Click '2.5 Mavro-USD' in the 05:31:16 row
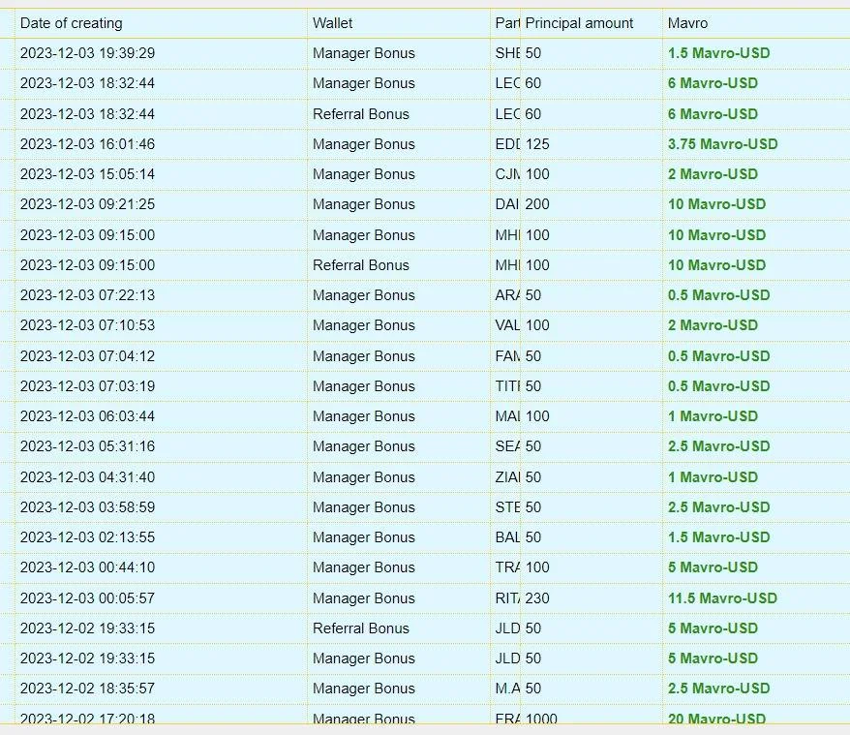The height and width of the screenshot is (735, 850). coord(718,445)
